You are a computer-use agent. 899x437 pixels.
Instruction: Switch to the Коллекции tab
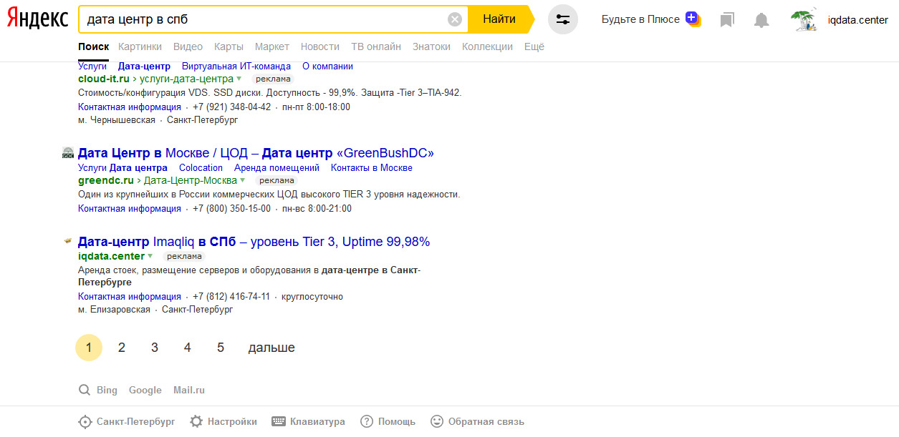(487, 46)
